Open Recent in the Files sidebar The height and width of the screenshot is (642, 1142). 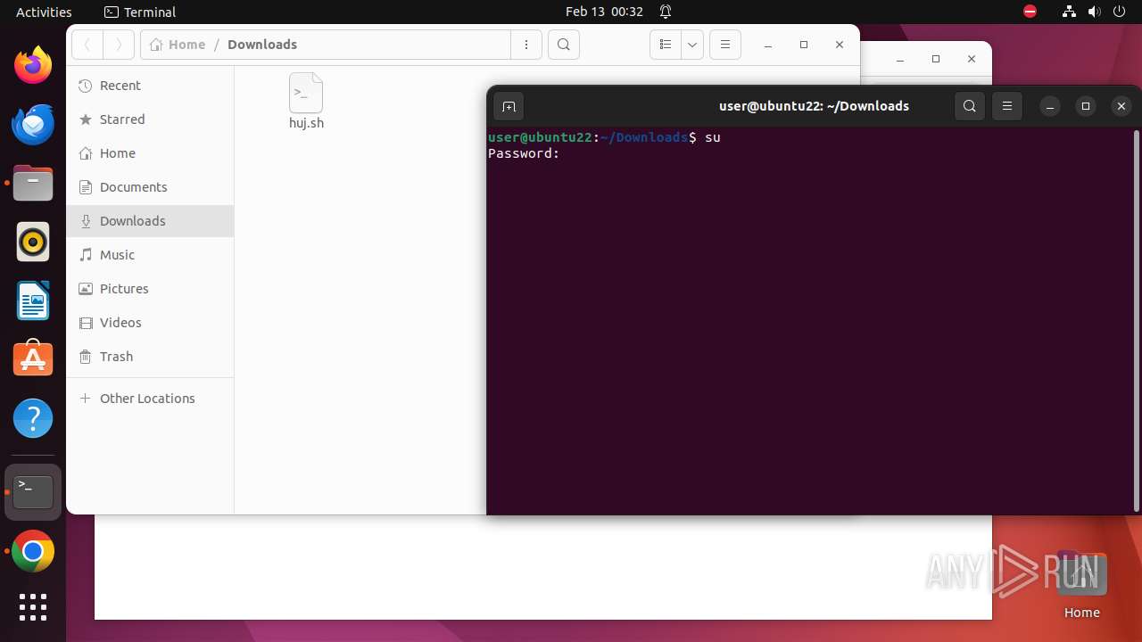coord(150,86)
